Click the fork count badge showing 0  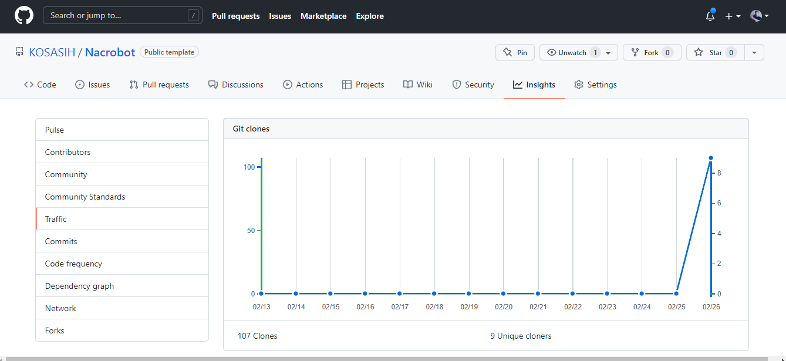point(667,52)
